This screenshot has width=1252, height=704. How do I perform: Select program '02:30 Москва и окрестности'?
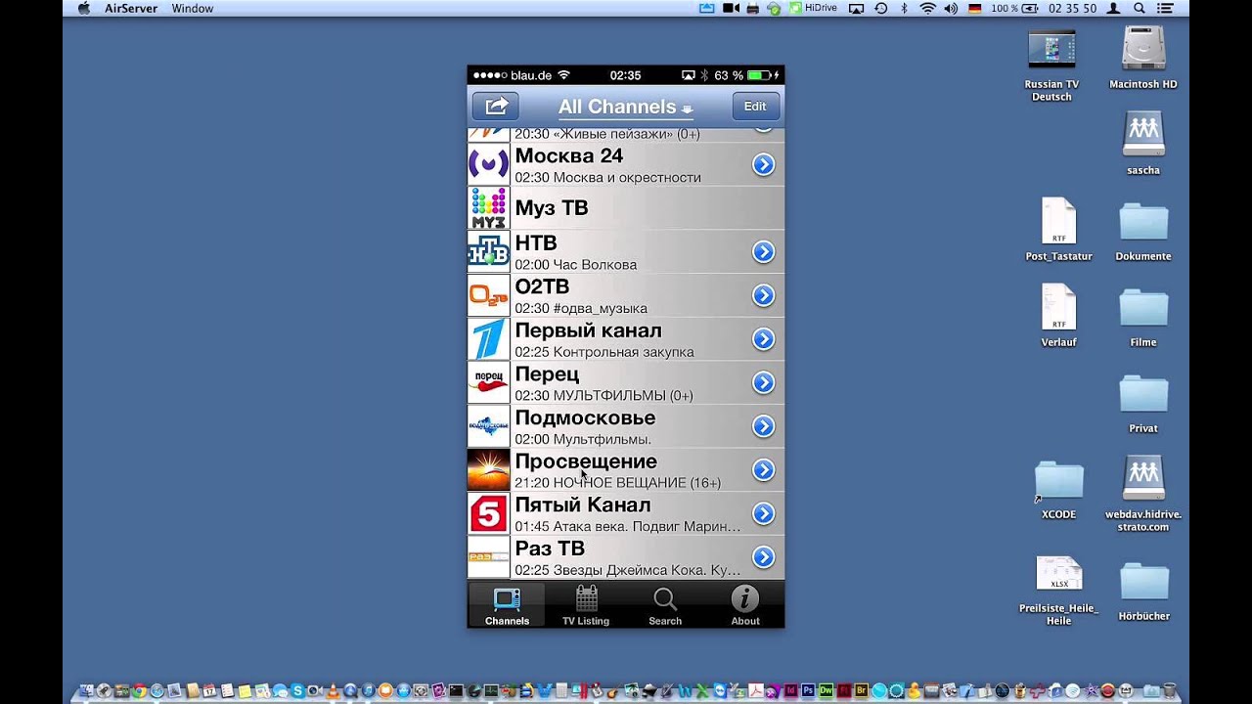pos(607,178)
